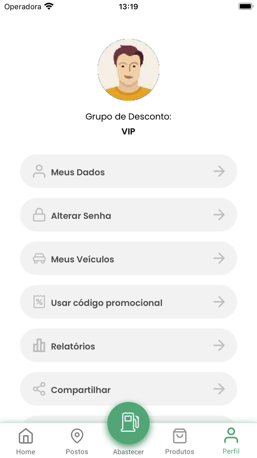Image resolution: width=257 pixels, height=458 pixels.
Task: Expand Alterar Senha via its right chevron
Action: pyautogui.click(x=220, y=215)
